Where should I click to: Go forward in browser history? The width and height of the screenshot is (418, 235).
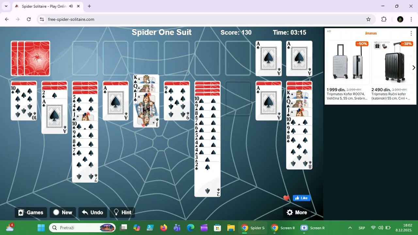pos(18,19)
